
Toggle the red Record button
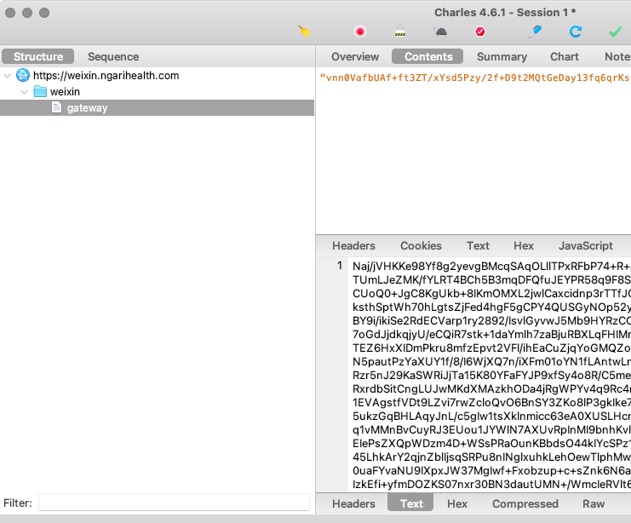tap(359, 32)
